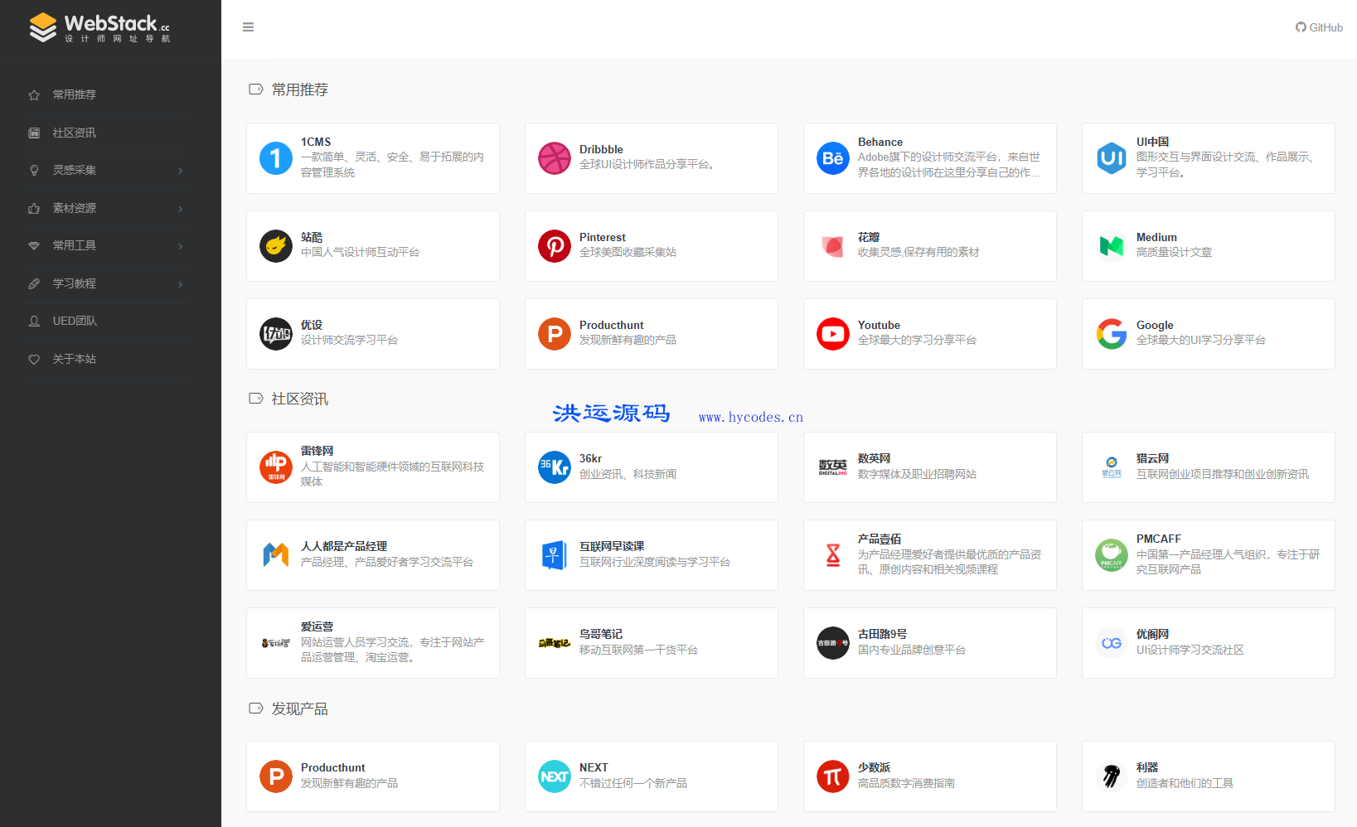This screenshot has height=827, width=1357.
Task: Open the 优阁网 card title
Action: [x=1153, y=635]
